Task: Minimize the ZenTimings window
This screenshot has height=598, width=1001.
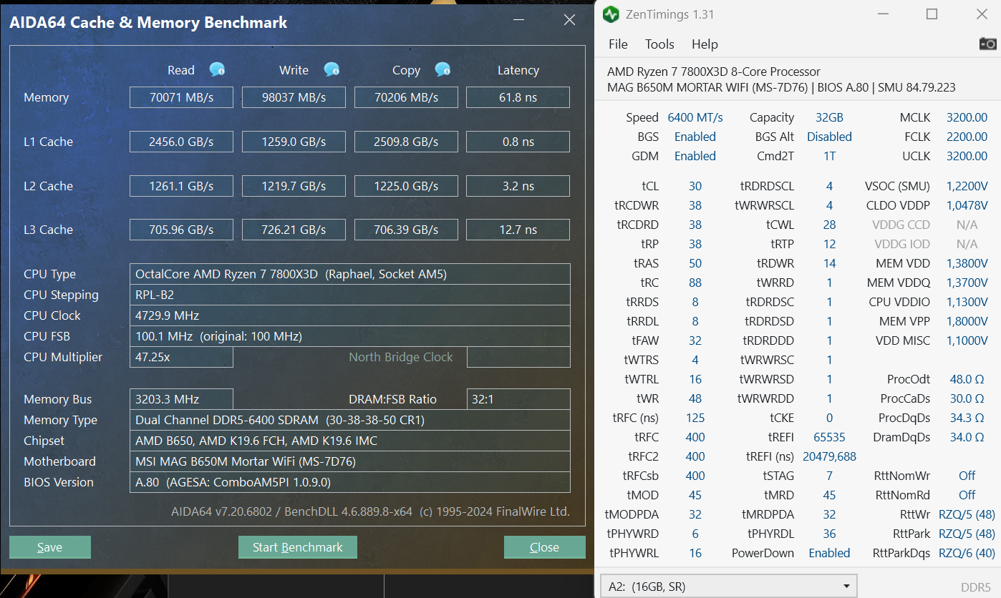Action: (884, 14)
